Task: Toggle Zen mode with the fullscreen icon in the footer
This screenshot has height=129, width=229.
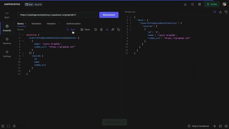Action: pos(9,126)
